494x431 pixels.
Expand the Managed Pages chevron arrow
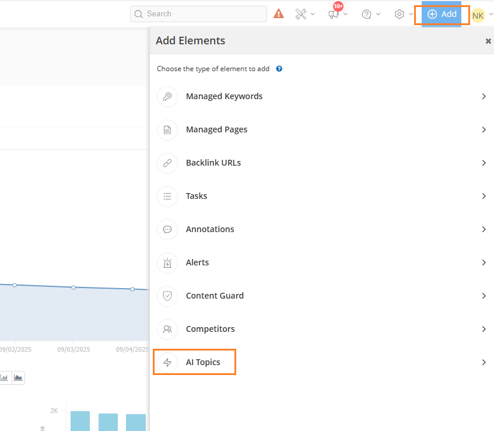pyautogui.click(x=484, y=129)
